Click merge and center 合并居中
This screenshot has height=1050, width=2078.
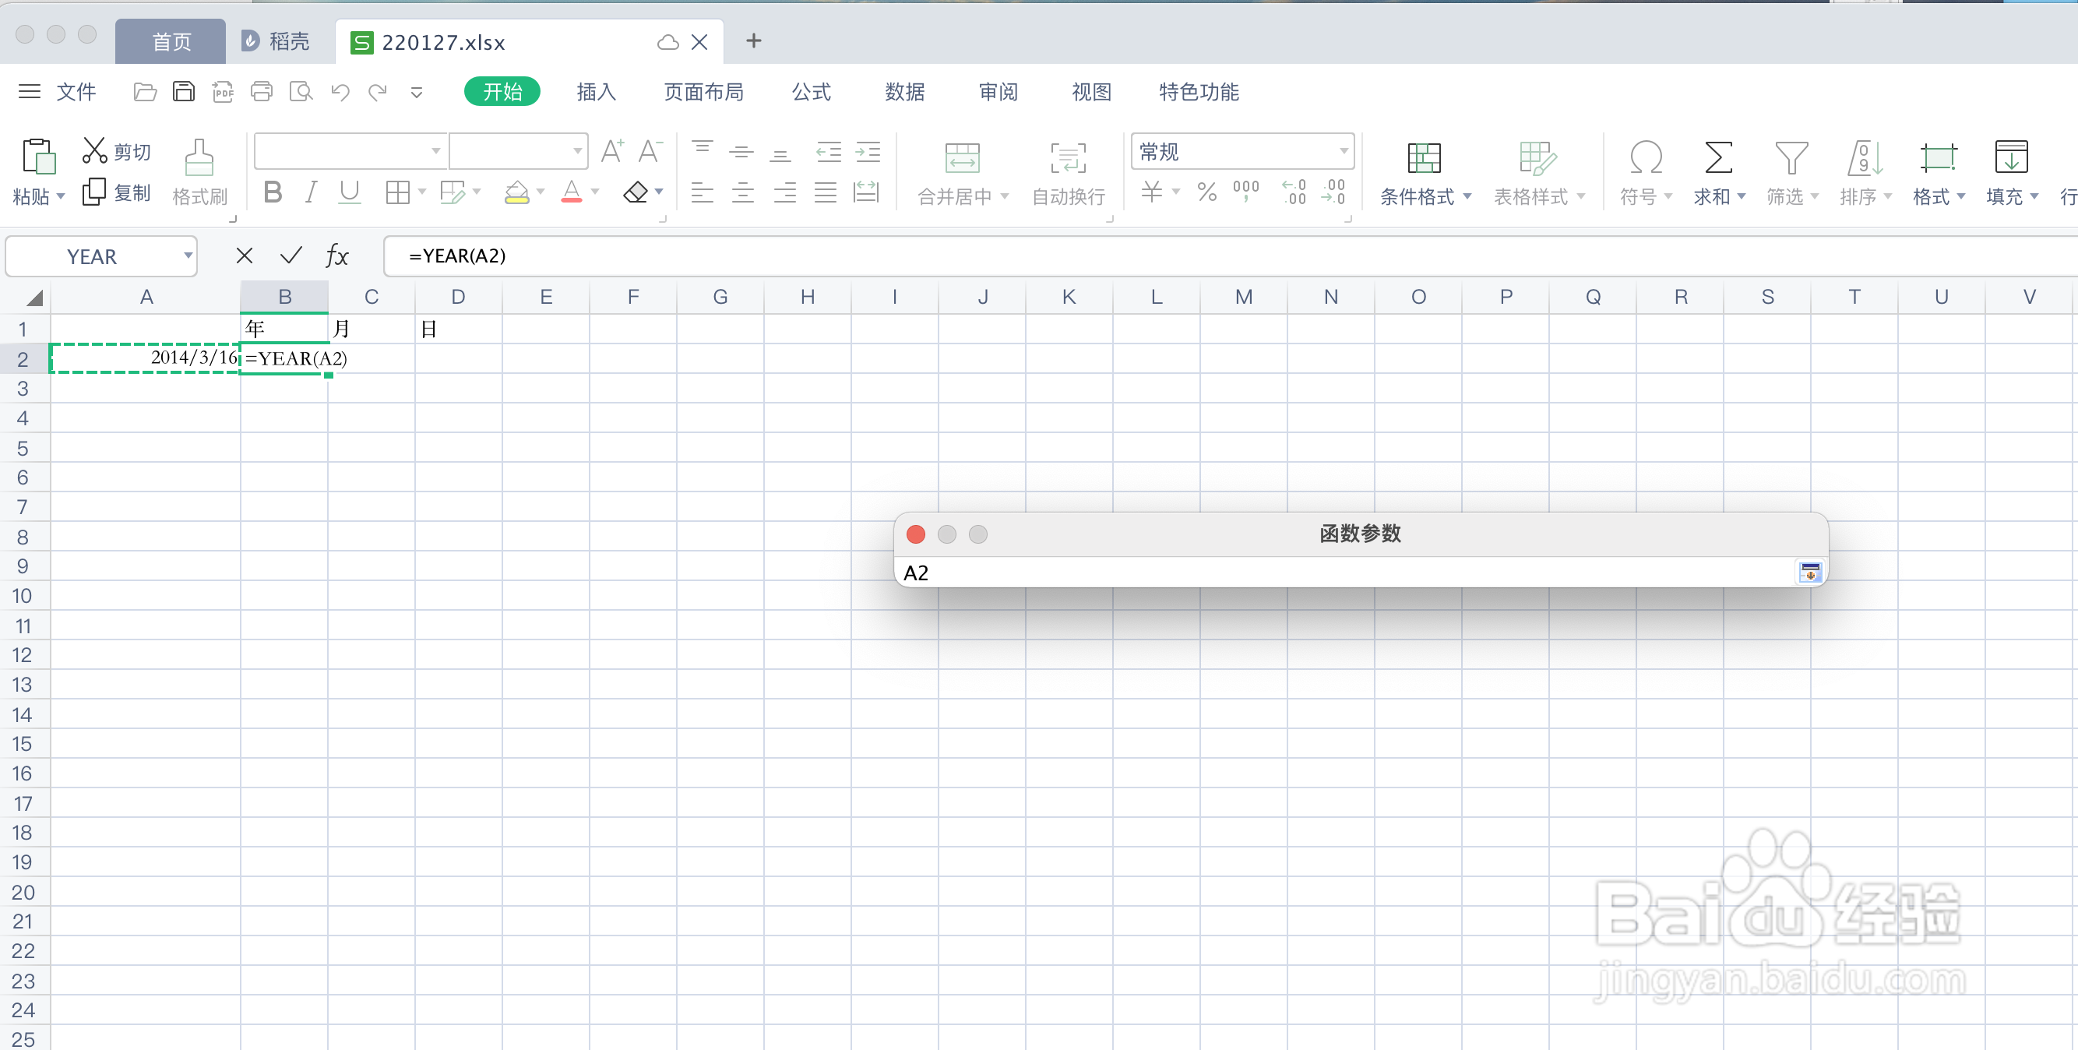click(x=960, y=171)
